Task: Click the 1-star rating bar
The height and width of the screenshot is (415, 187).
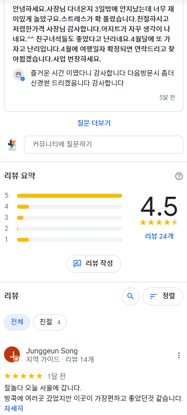Action: 69,240
